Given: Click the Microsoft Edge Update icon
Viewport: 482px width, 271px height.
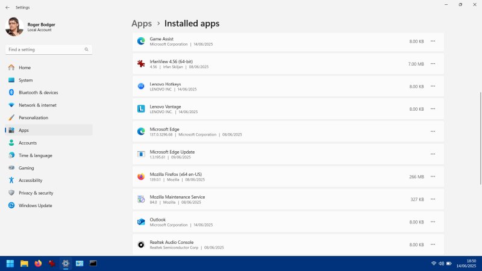Looking at the screenshot, I should pyautogui.click(x=141, y=154).
